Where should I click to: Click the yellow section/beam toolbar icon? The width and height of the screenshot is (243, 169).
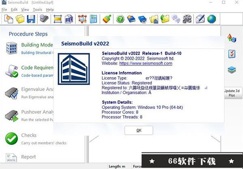tap(58, 19)
